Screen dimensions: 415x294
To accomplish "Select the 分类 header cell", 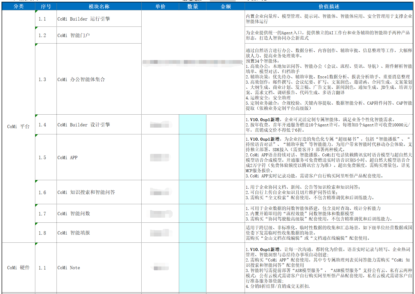I will (x=19, y=7).
